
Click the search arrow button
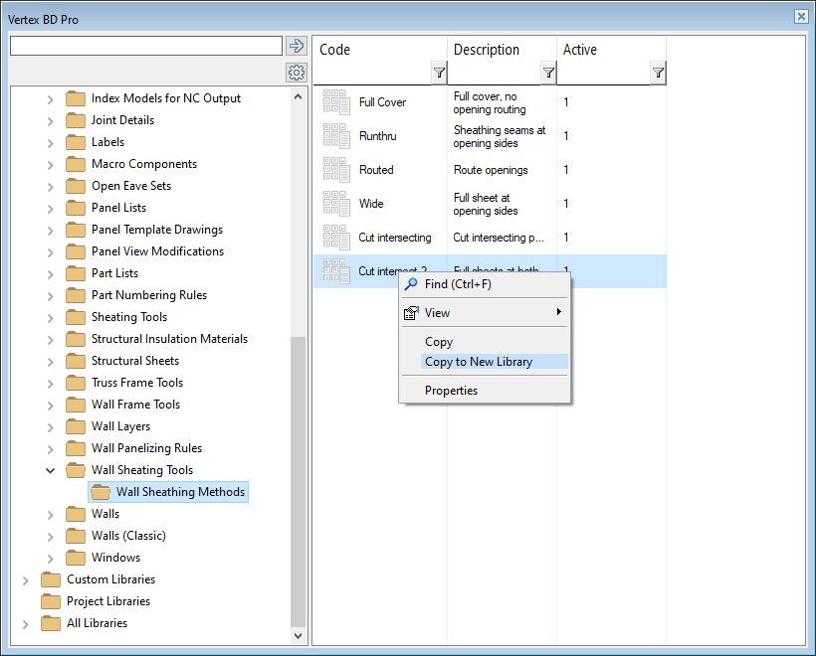point(296,46)
